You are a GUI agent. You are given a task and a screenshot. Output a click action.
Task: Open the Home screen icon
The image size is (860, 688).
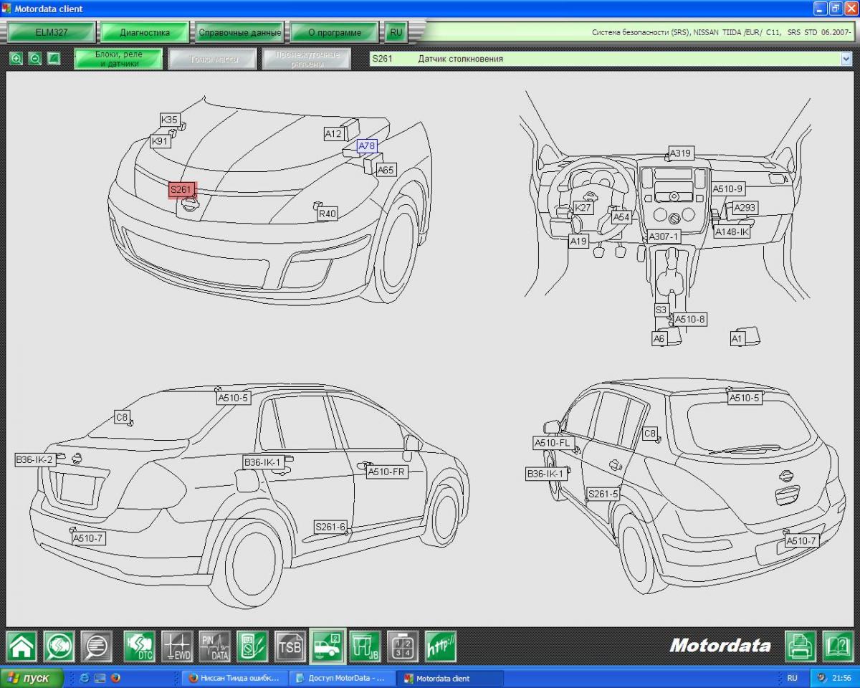point(21,646)
